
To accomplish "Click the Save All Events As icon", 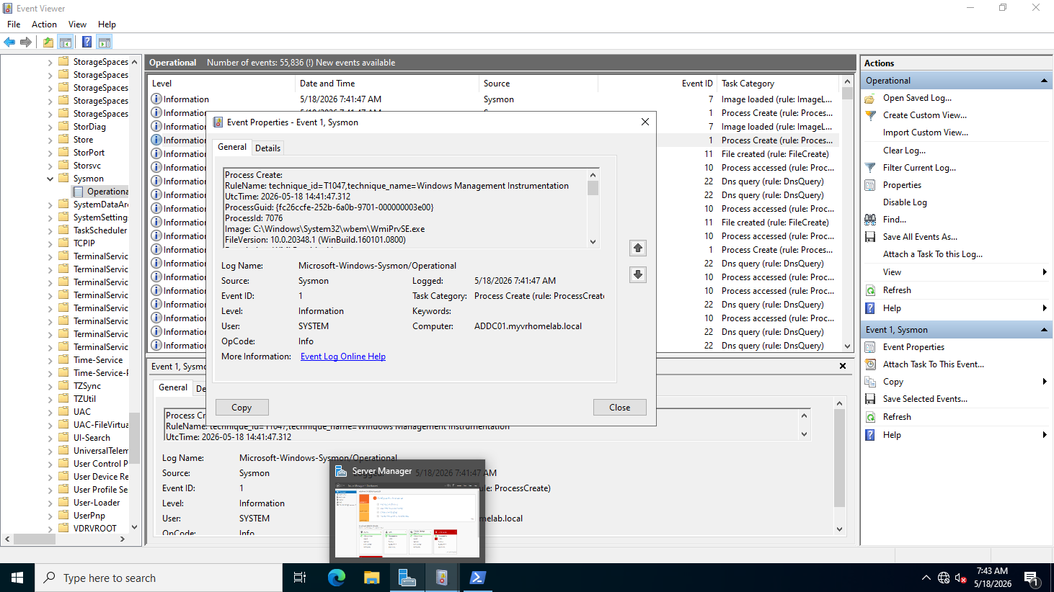I will [x=870, y=237].
